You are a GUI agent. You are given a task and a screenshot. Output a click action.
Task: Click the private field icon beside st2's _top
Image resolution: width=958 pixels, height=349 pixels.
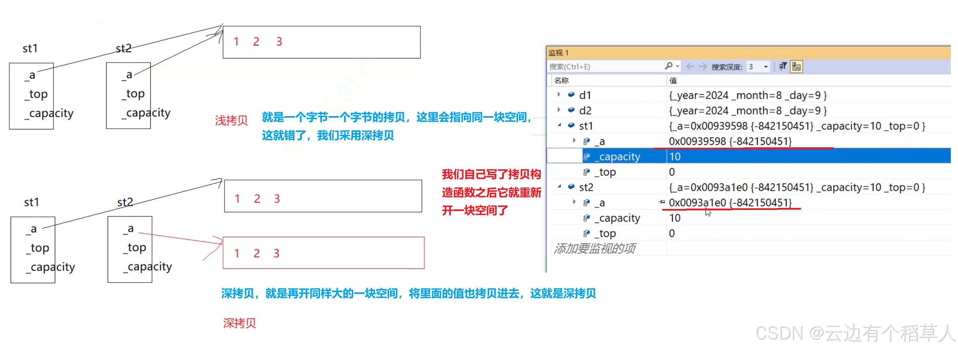587,233
